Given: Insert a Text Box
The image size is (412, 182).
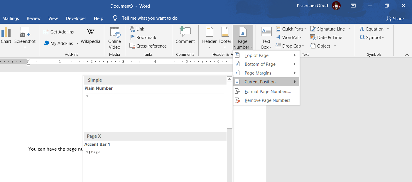Looking at the screenshot, I should pyautogui.click(x=266, y=38).
